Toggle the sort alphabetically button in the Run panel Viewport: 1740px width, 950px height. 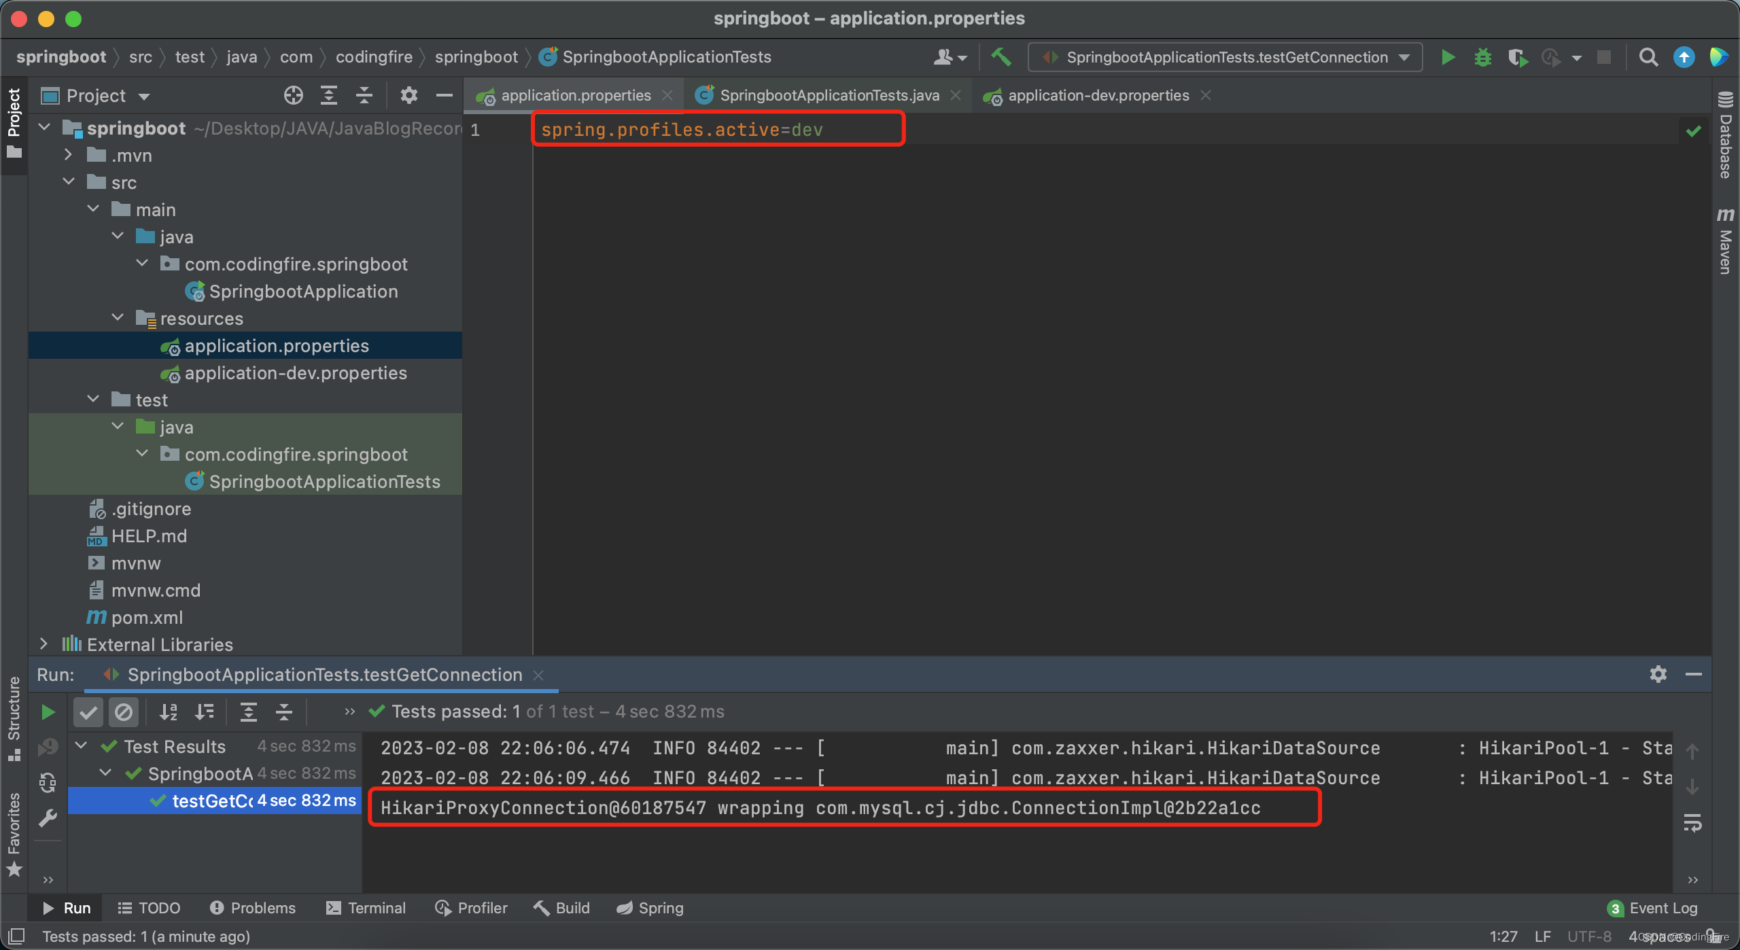168,712
